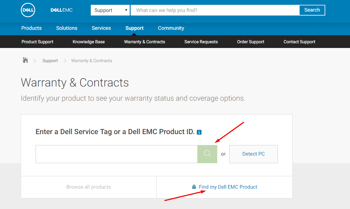Open the home breadcrumb icon
Screen dimensions: 350x209
point(25,60)
